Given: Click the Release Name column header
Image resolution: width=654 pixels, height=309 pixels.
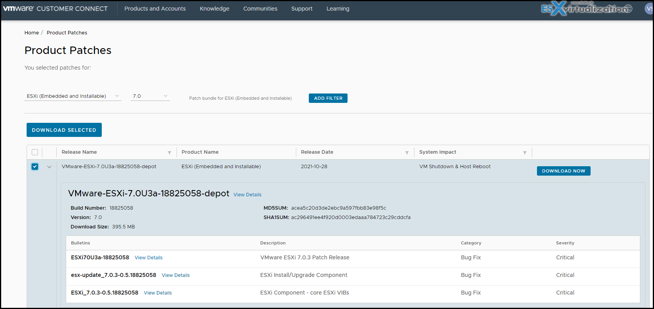Looking at the screenshot, I should (x=79, y=152).
